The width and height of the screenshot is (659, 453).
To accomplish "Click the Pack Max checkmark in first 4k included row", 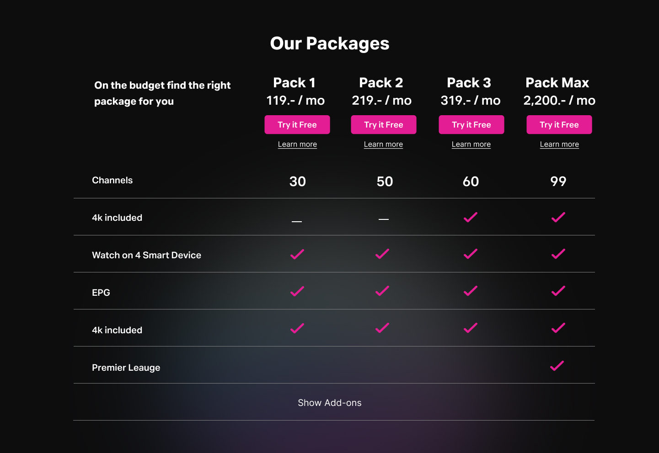I will pyautogui.click(x=558, y=217).
